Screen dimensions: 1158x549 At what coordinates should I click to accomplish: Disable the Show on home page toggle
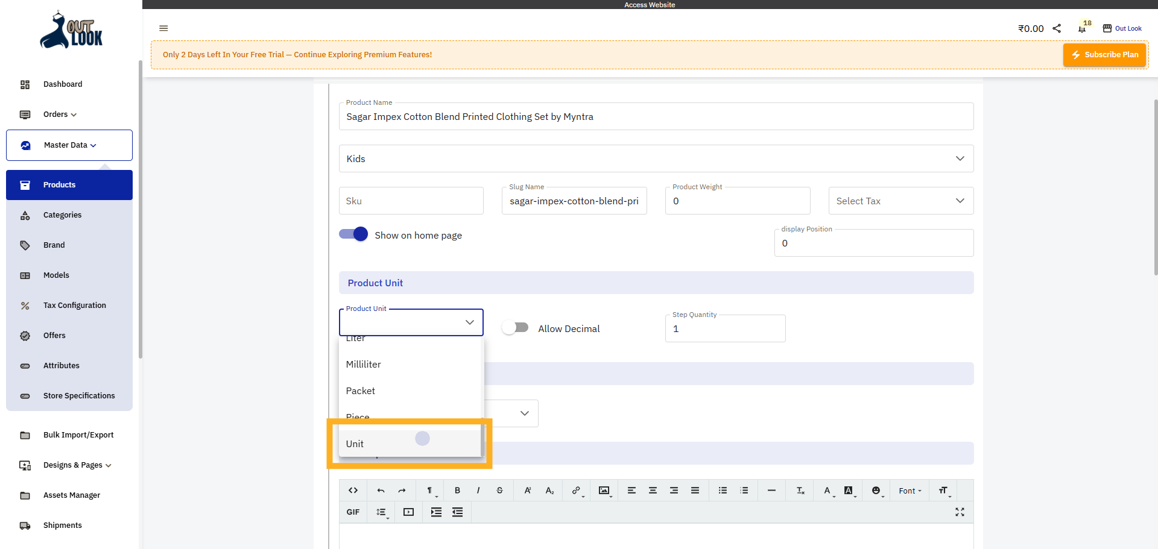click(x=353, y=234)
